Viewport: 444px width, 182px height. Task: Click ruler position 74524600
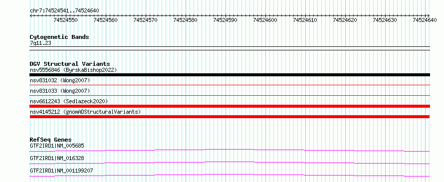[x=265, y=20]
